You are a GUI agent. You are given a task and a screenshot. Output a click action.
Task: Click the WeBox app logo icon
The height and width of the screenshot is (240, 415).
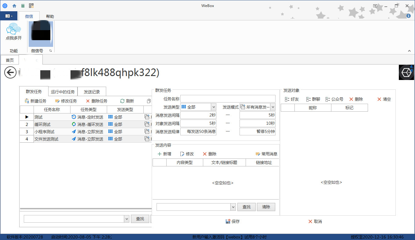tap(5, 5)
